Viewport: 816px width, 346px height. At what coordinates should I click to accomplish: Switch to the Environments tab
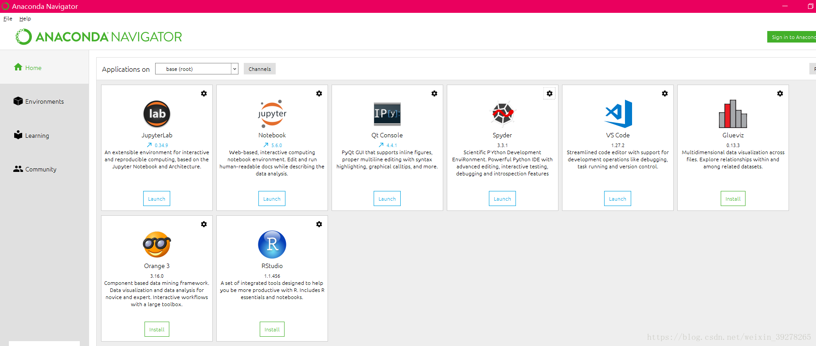[44, 101]
